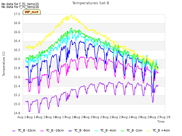The height and width of the screenshot is (136, 182).
Task: Select the 'TC_B +4cm' legend label
Action: pos(161,130)
